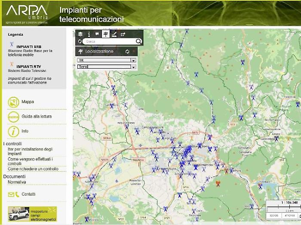Image resolution: width=301 pixels, height=225 pixels.
Task: Click the info 'i' tool in map toolbar
Action: click(x=89, y=34)
